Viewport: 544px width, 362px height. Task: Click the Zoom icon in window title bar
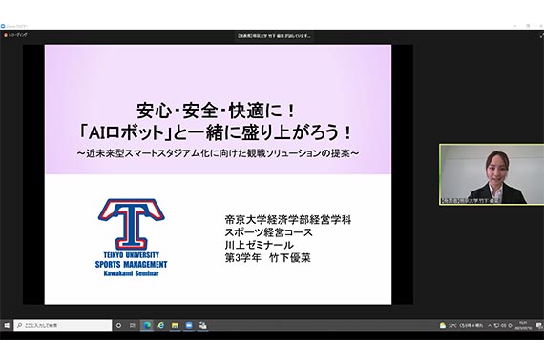click(3, 26)
